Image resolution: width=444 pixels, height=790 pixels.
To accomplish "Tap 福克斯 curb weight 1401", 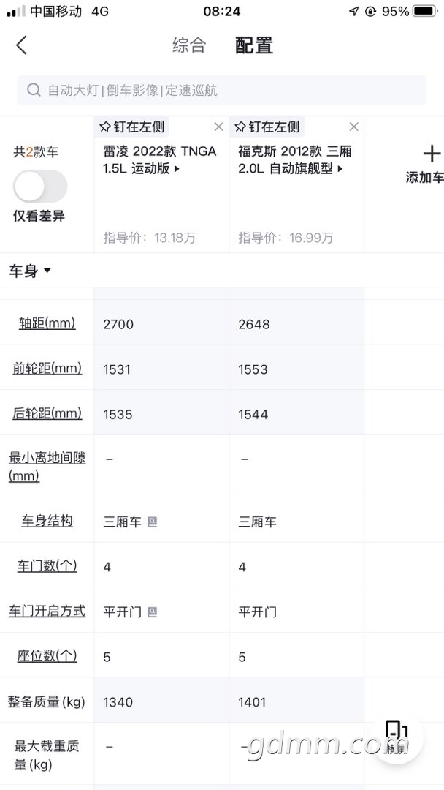I will (x=253, y=701).
